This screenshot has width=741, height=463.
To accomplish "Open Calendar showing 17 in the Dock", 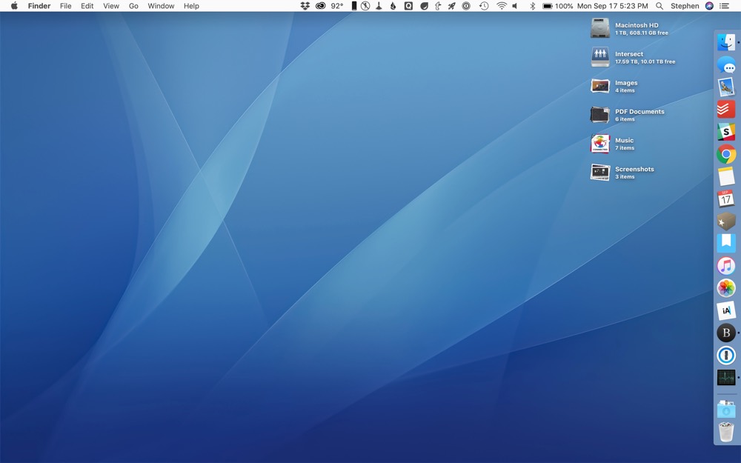I will tap(726, 199).
